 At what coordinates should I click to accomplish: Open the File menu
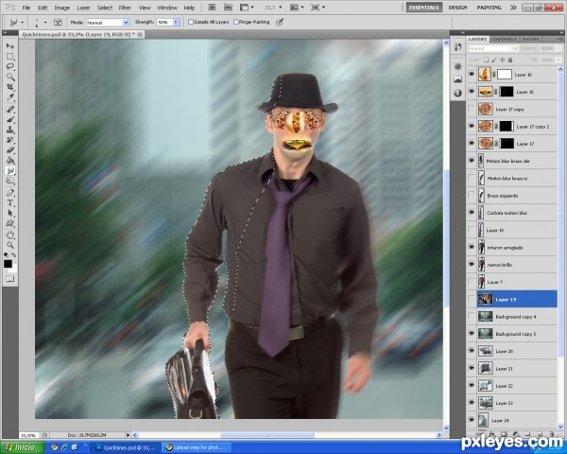click(x=26, y=8)
